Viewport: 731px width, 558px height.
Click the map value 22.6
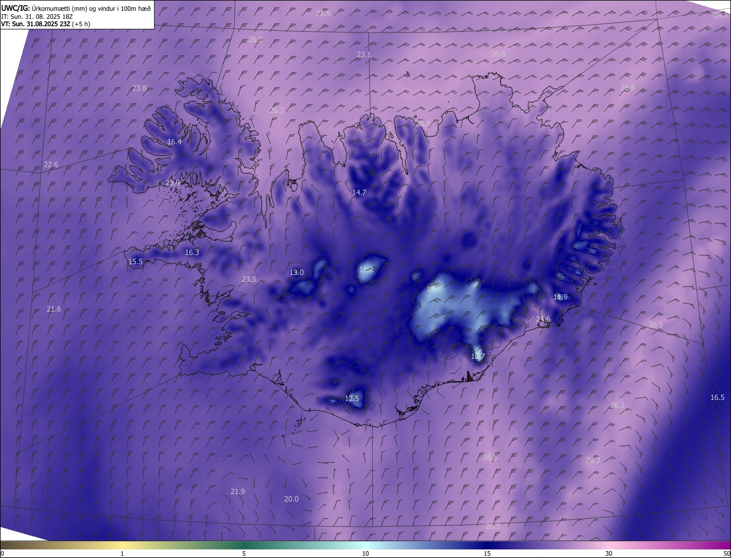[x=51, y=164]
